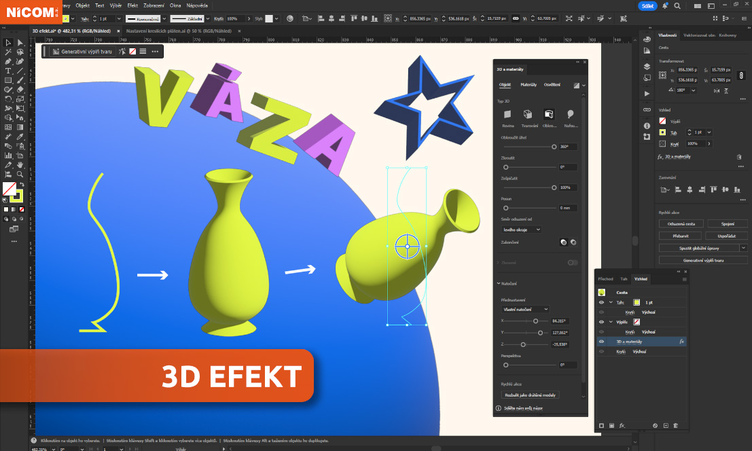Select the Column Graph tool
Image resolution: width=752 pixels, height=451 pixels.
[8, 156]
